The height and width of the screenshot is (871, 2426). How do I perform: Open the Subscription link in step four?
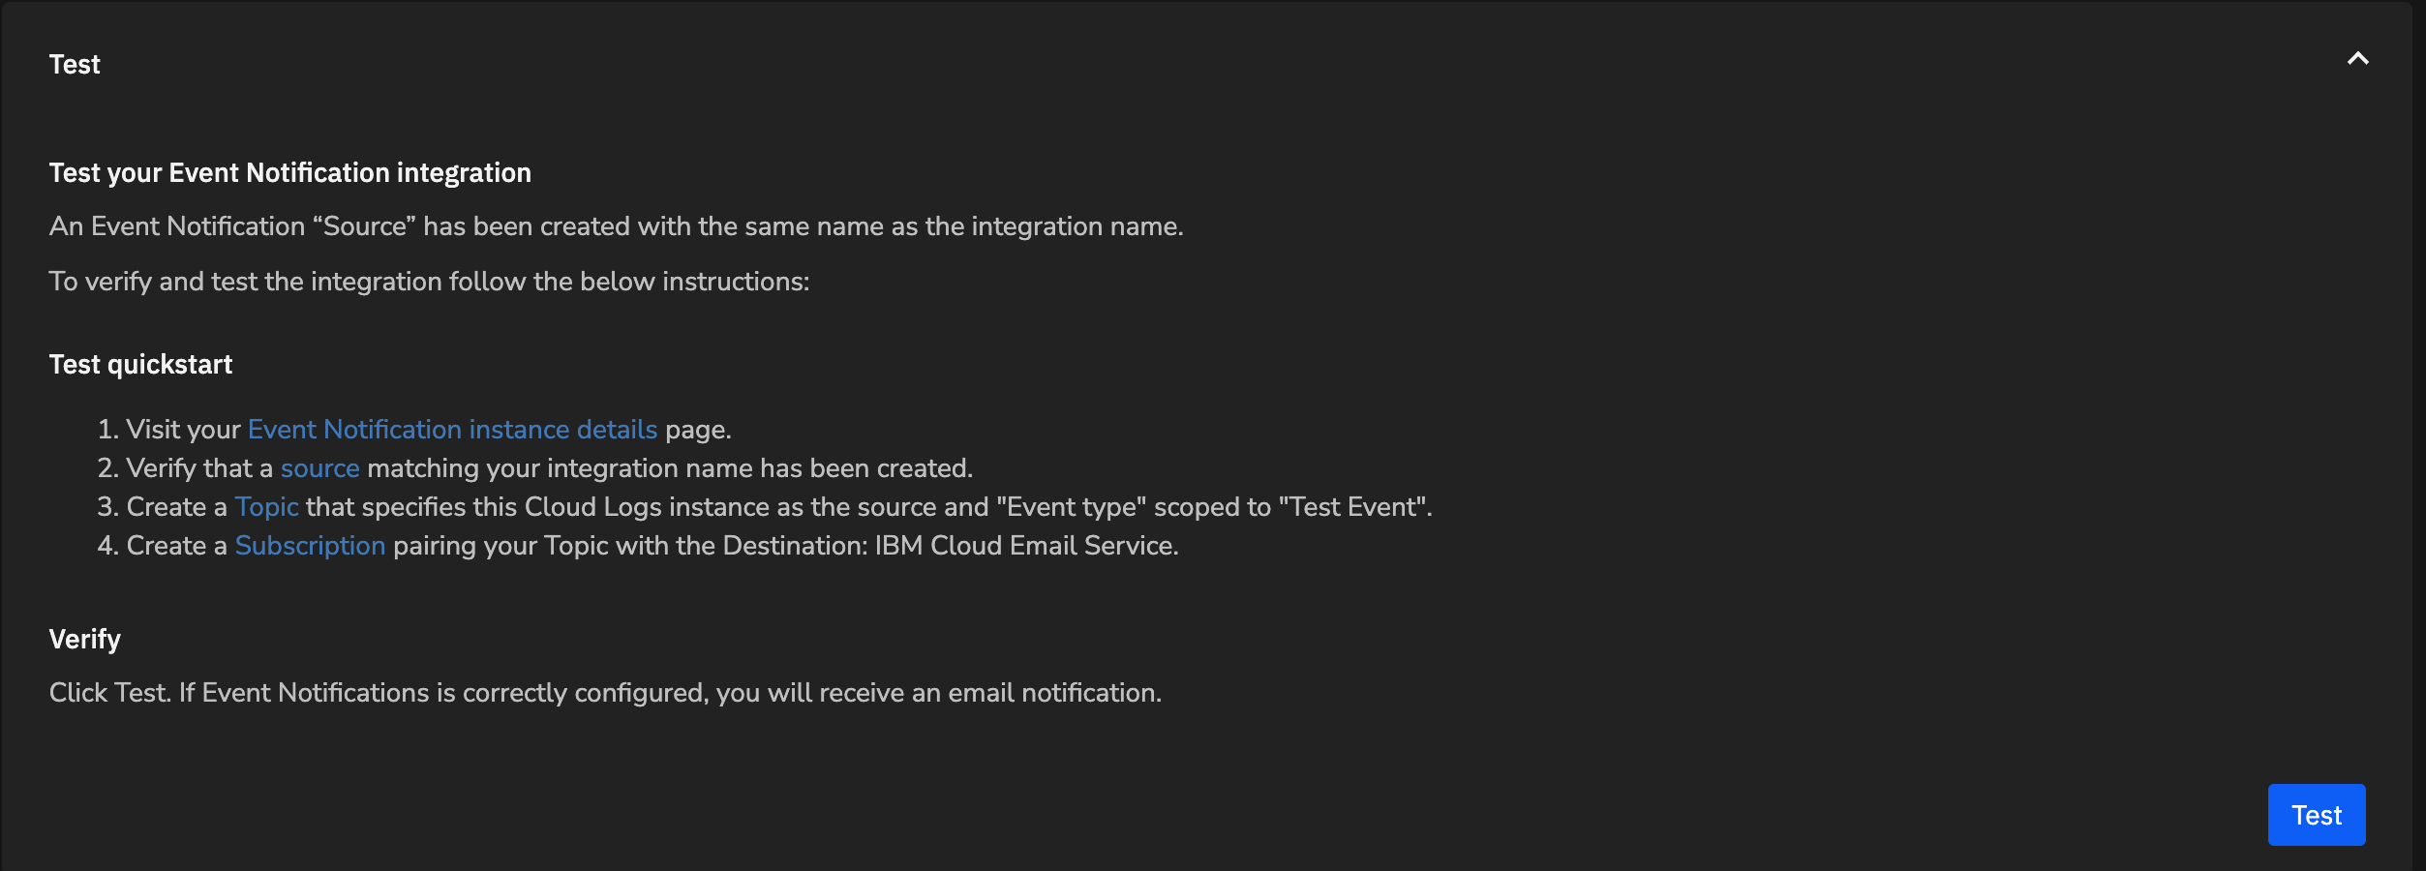pos(310,546)
